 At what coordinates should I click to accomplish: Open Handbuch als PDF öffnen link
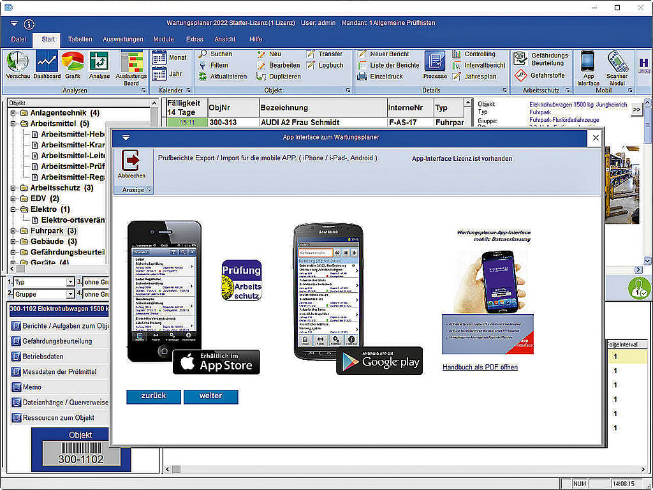coord(480,367)
